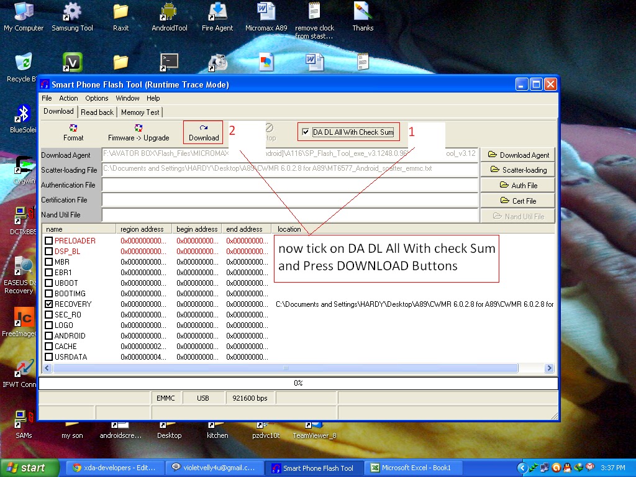Check the SEC_RO partition checkbox
This screenshot has height=477, width=636.
pos(48,314)
